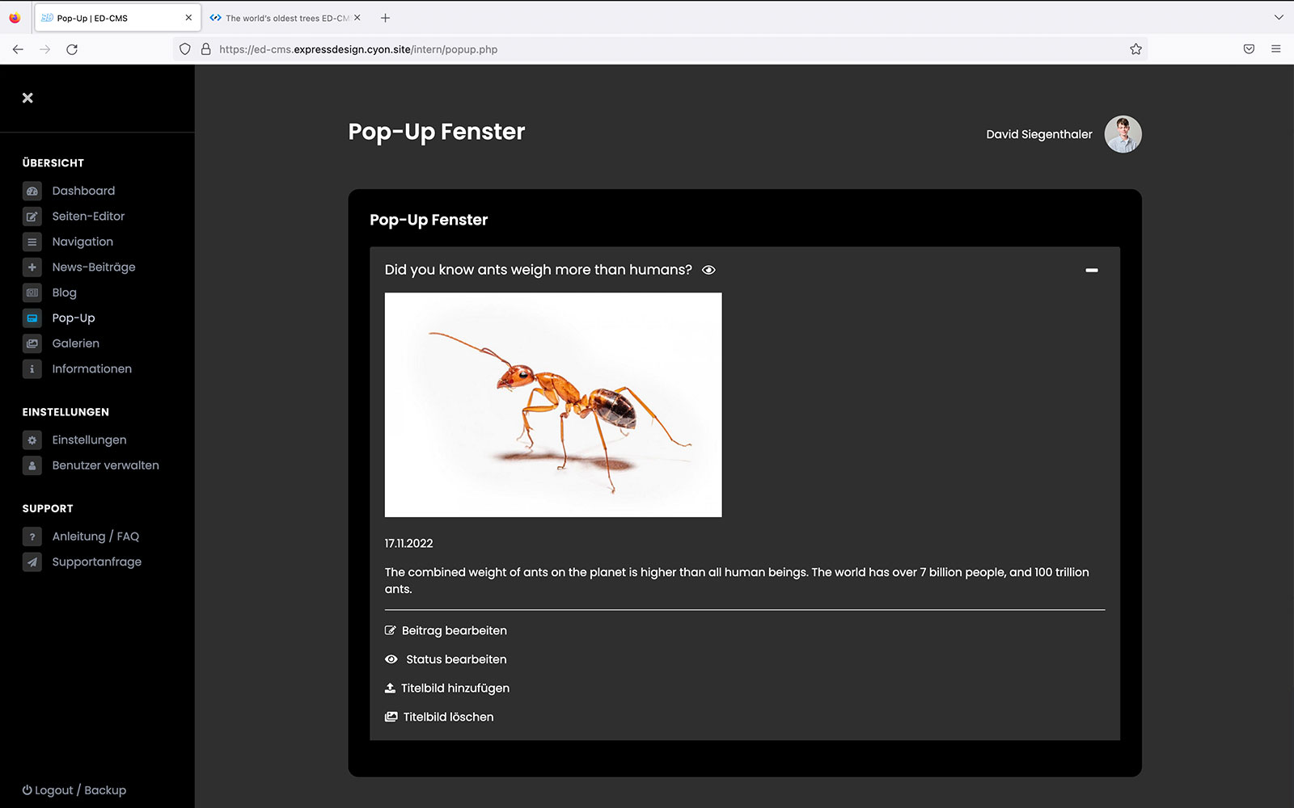Click David Siegenthaler's profile avatar
Viewport: 1294px width, 808px height.
click(1123, 134)
